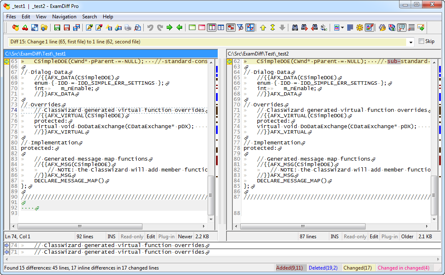Image resolution: width=445 pixels, height=275 pixels.
Task: Save the first file with the green floppy icon
Action: 57,28
